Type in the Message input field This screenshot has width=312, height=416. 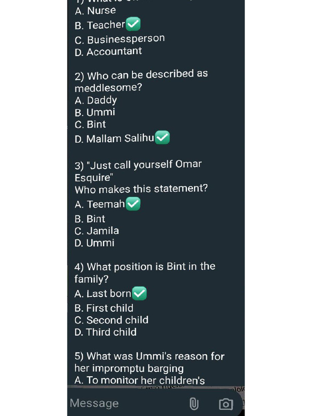[122, 403]
